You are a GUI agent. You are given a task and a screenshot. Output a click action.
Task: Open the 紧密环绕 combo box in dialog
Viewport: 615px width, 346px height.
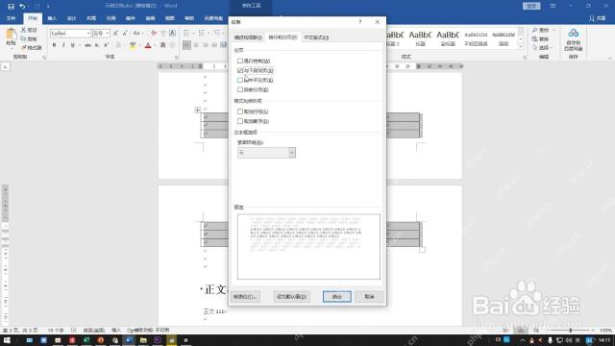pyautogui.click(x=266, y=153)
